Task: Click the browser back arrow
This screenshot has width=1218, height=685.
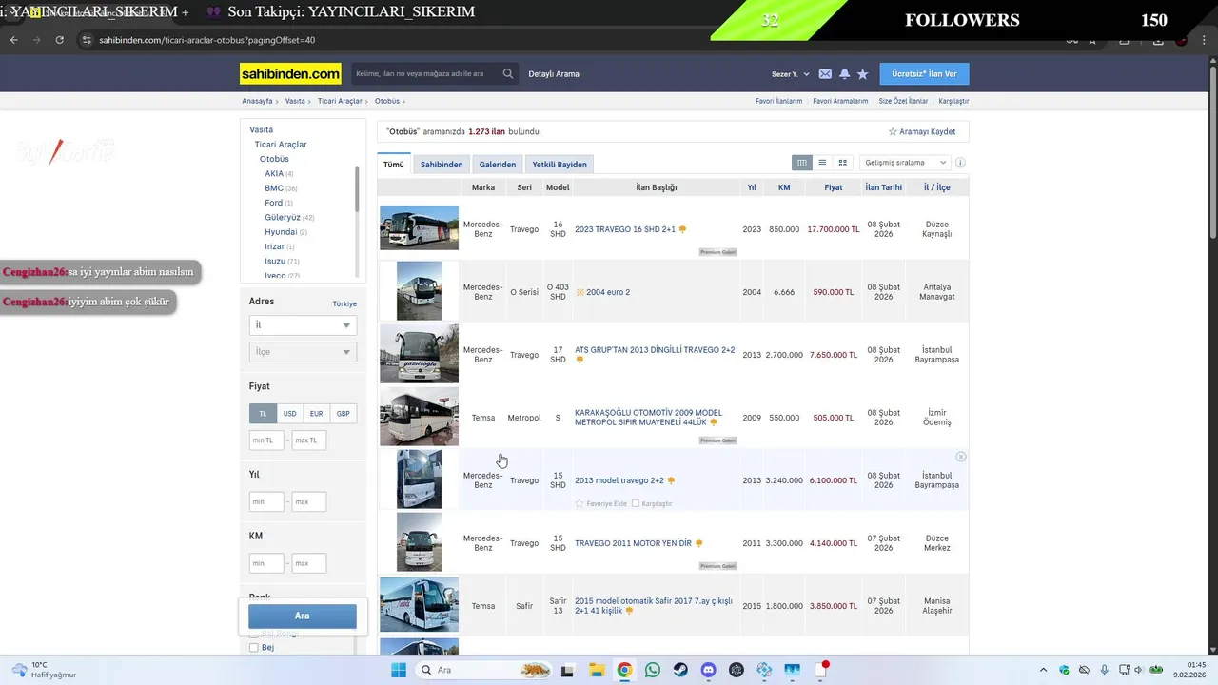Action: [x=13, y=40]
